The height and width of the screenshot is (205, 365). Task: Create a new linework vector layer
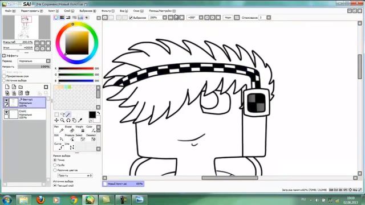[x=14, y=87]
